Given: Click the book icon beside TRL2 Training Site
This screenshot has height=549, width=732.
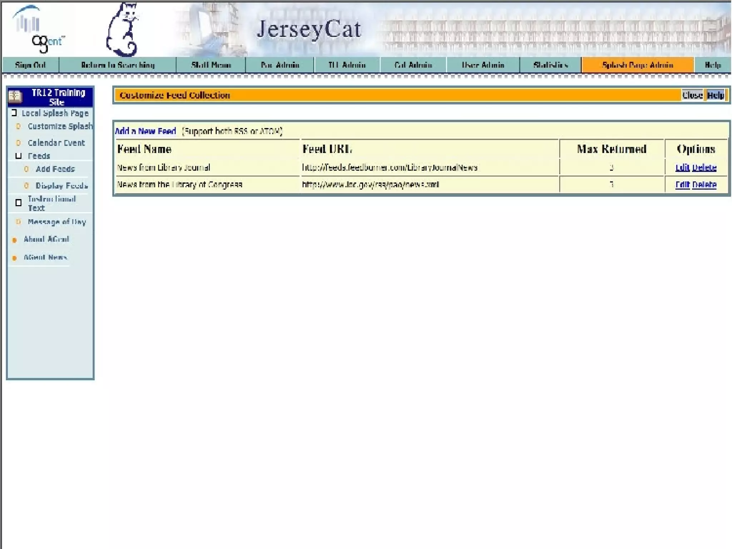Looking at the screenshot, I should point(15,97).
